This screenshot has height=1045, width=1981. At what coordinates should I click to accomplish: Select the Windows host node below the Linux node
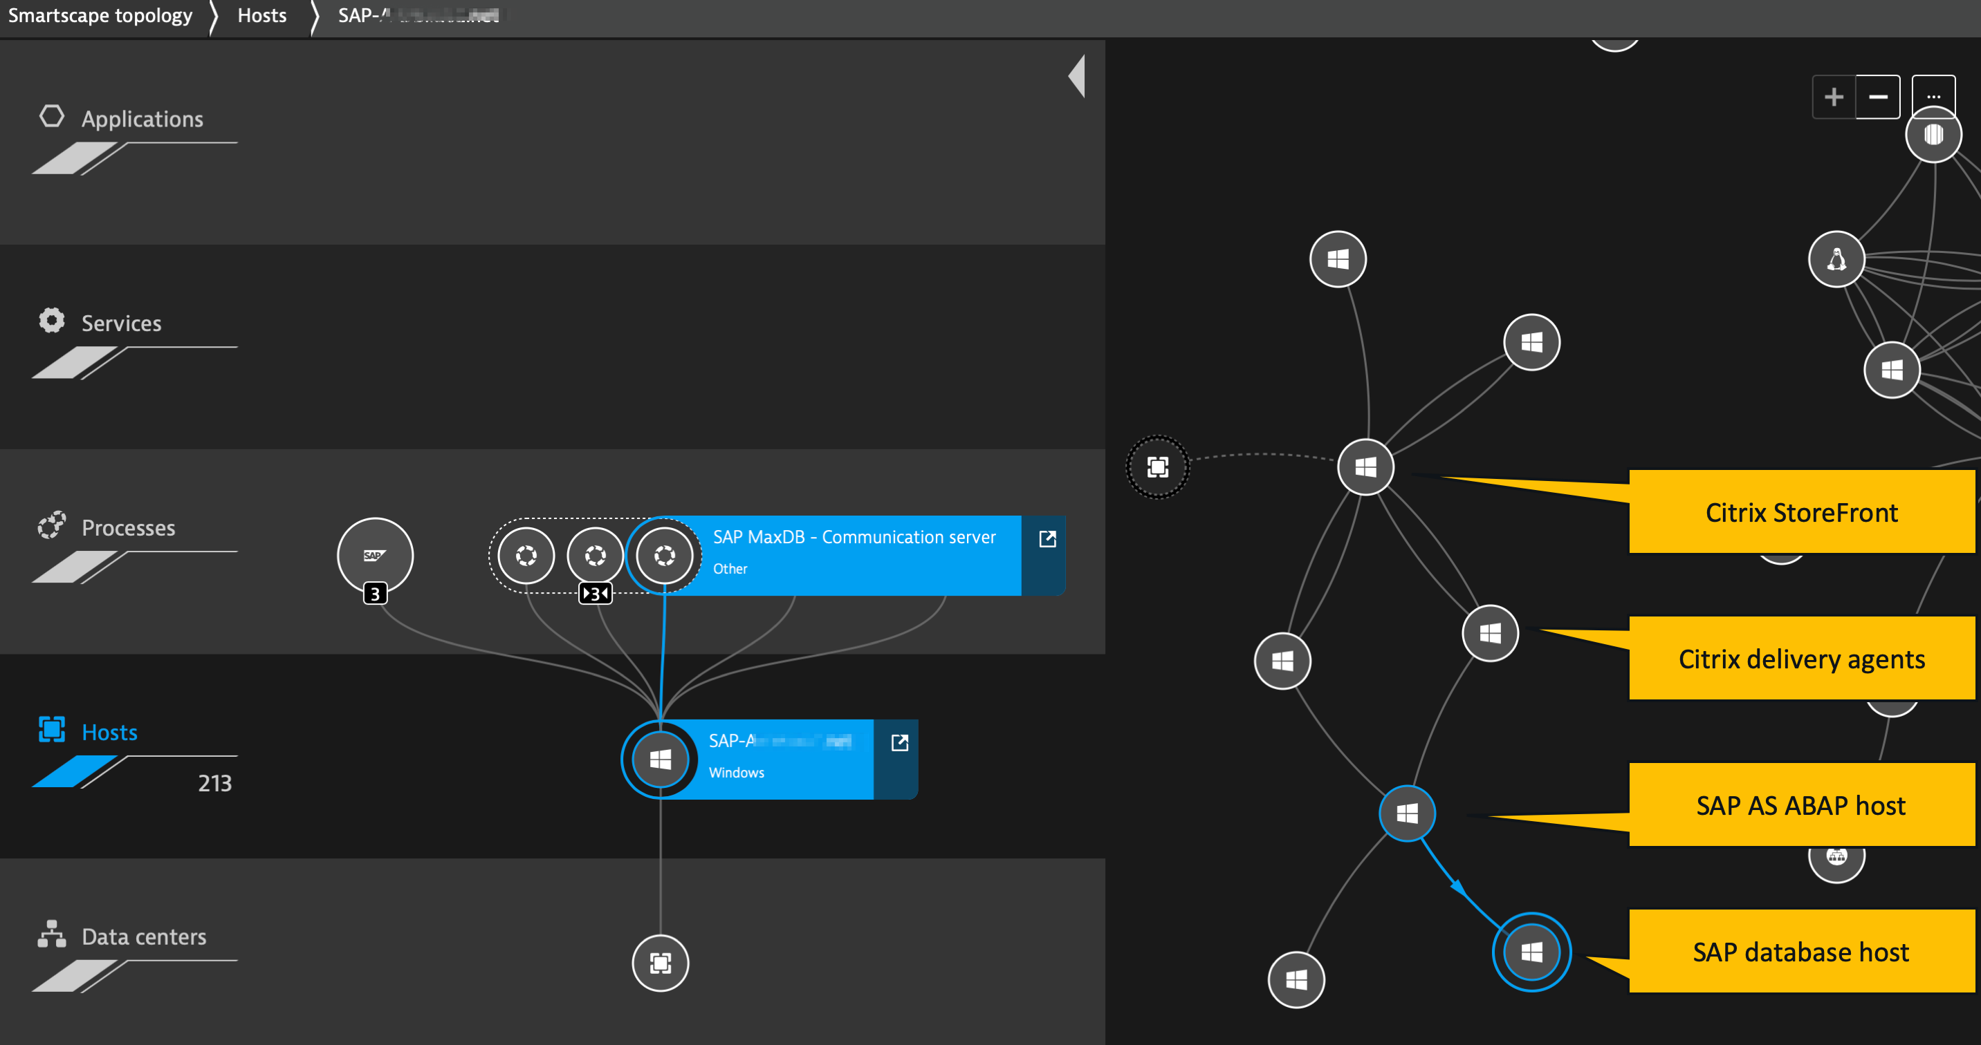[x=1892, y=370]
